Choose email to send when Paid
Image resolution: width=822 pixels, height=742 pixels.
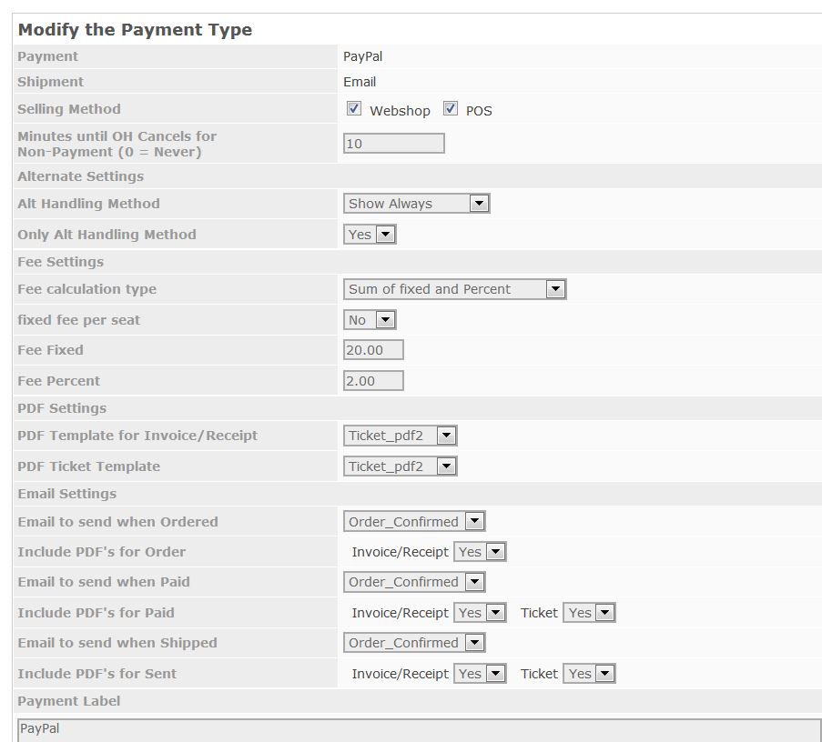(414, 582)
